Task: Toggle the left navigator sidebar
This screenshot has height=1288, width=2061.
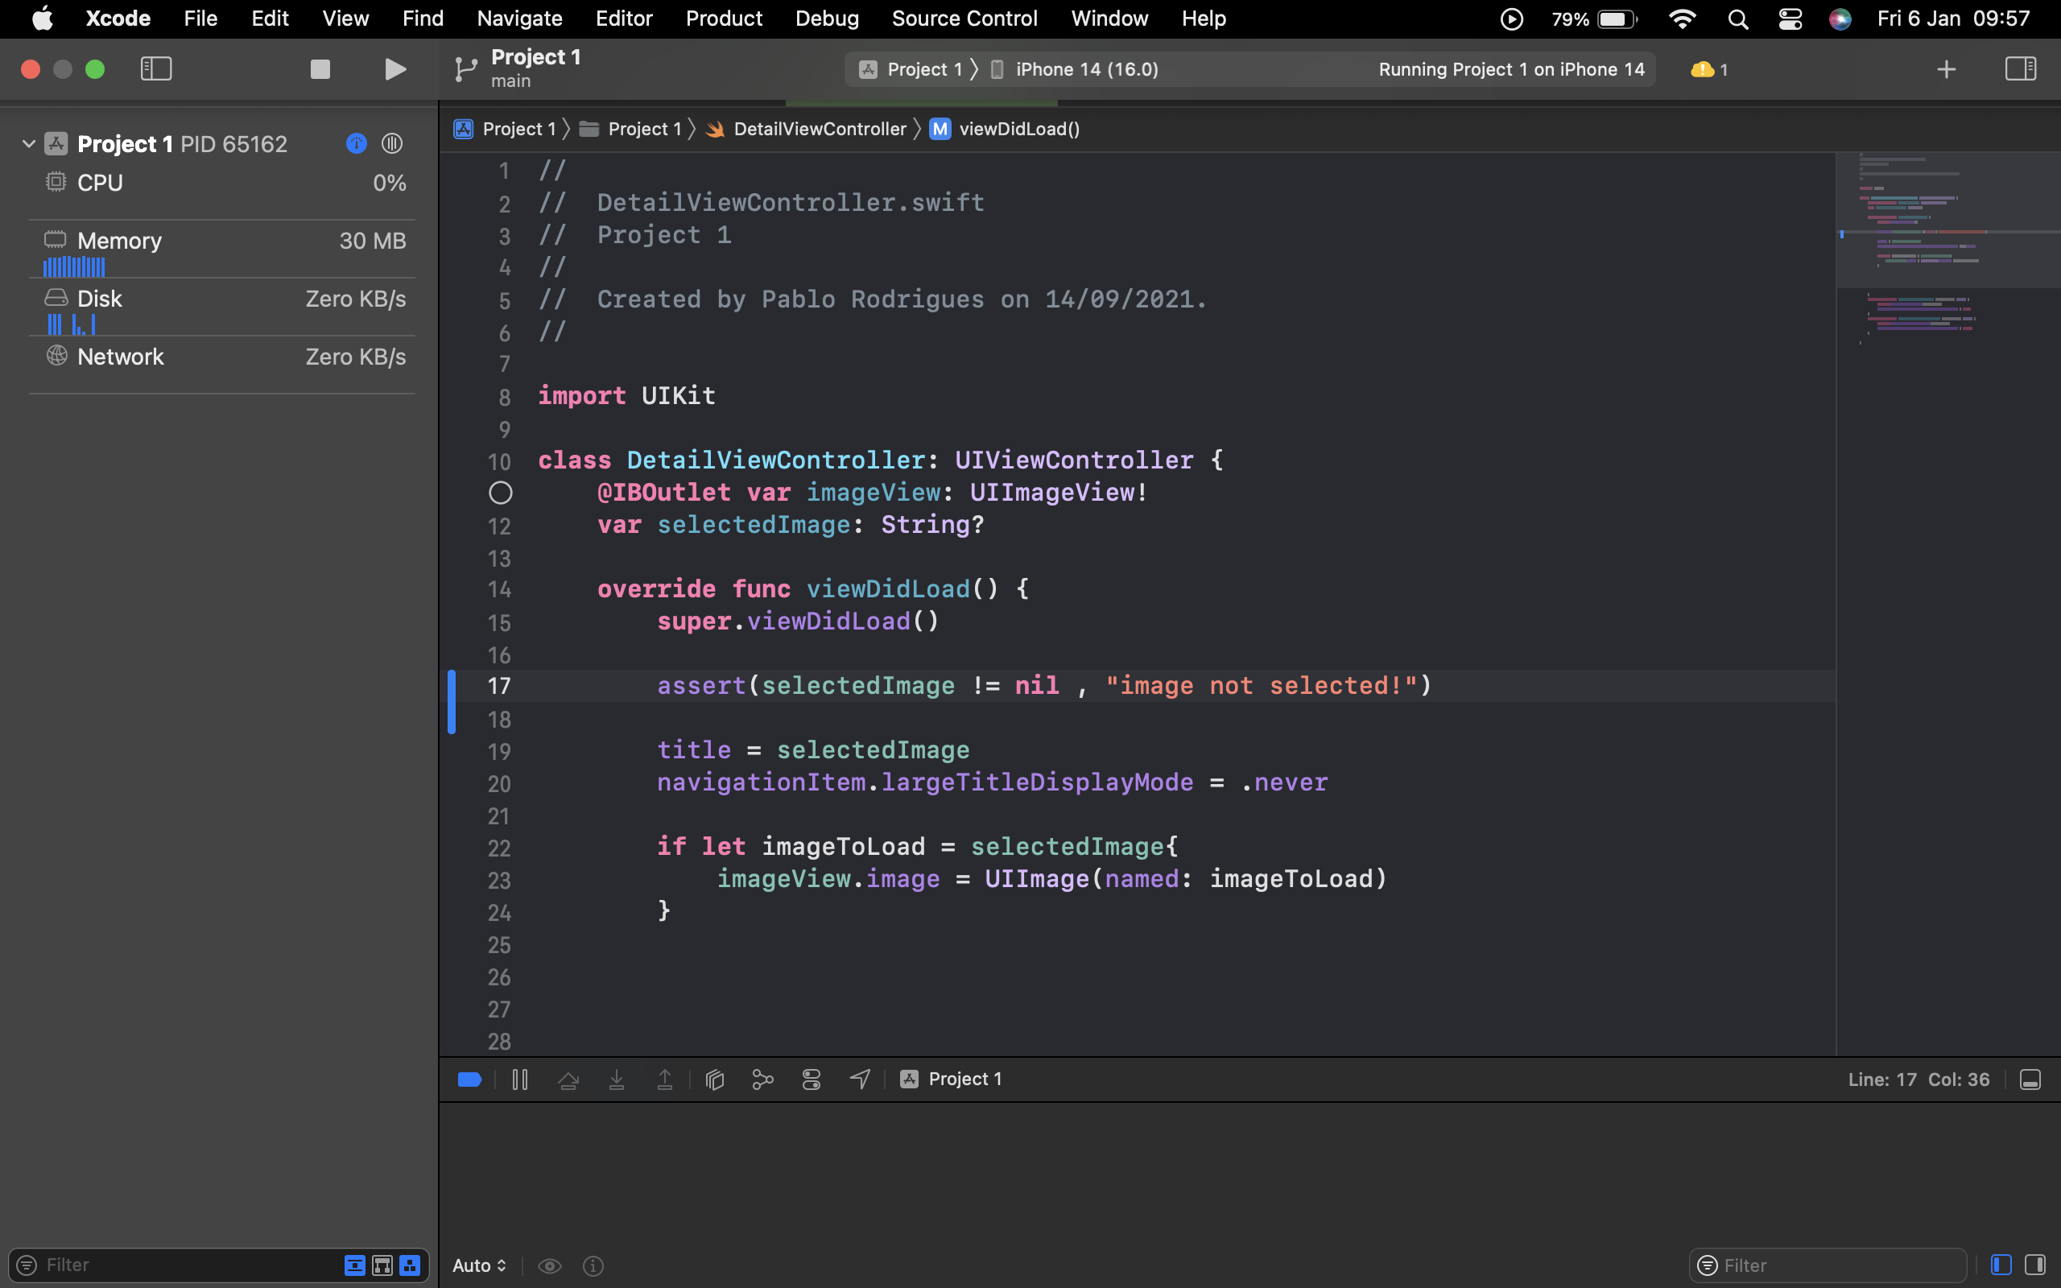Action: coord(156,69)
